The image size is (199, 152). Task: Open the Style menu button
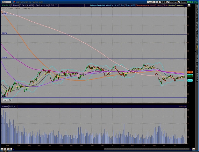(x=162, y=2)
